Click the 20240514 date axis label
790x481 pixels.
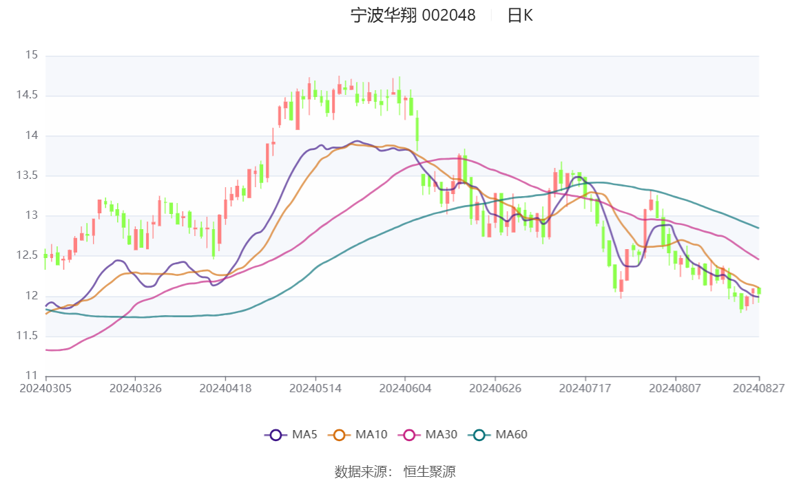tap(315, 388)
